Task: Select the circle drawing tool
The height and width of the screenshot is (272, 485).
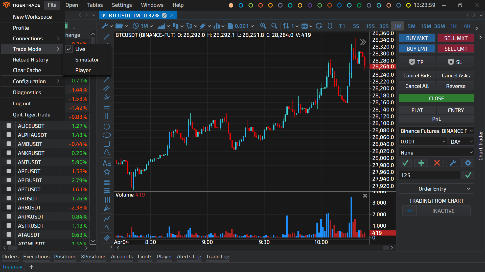Action: tap(107, 127)
